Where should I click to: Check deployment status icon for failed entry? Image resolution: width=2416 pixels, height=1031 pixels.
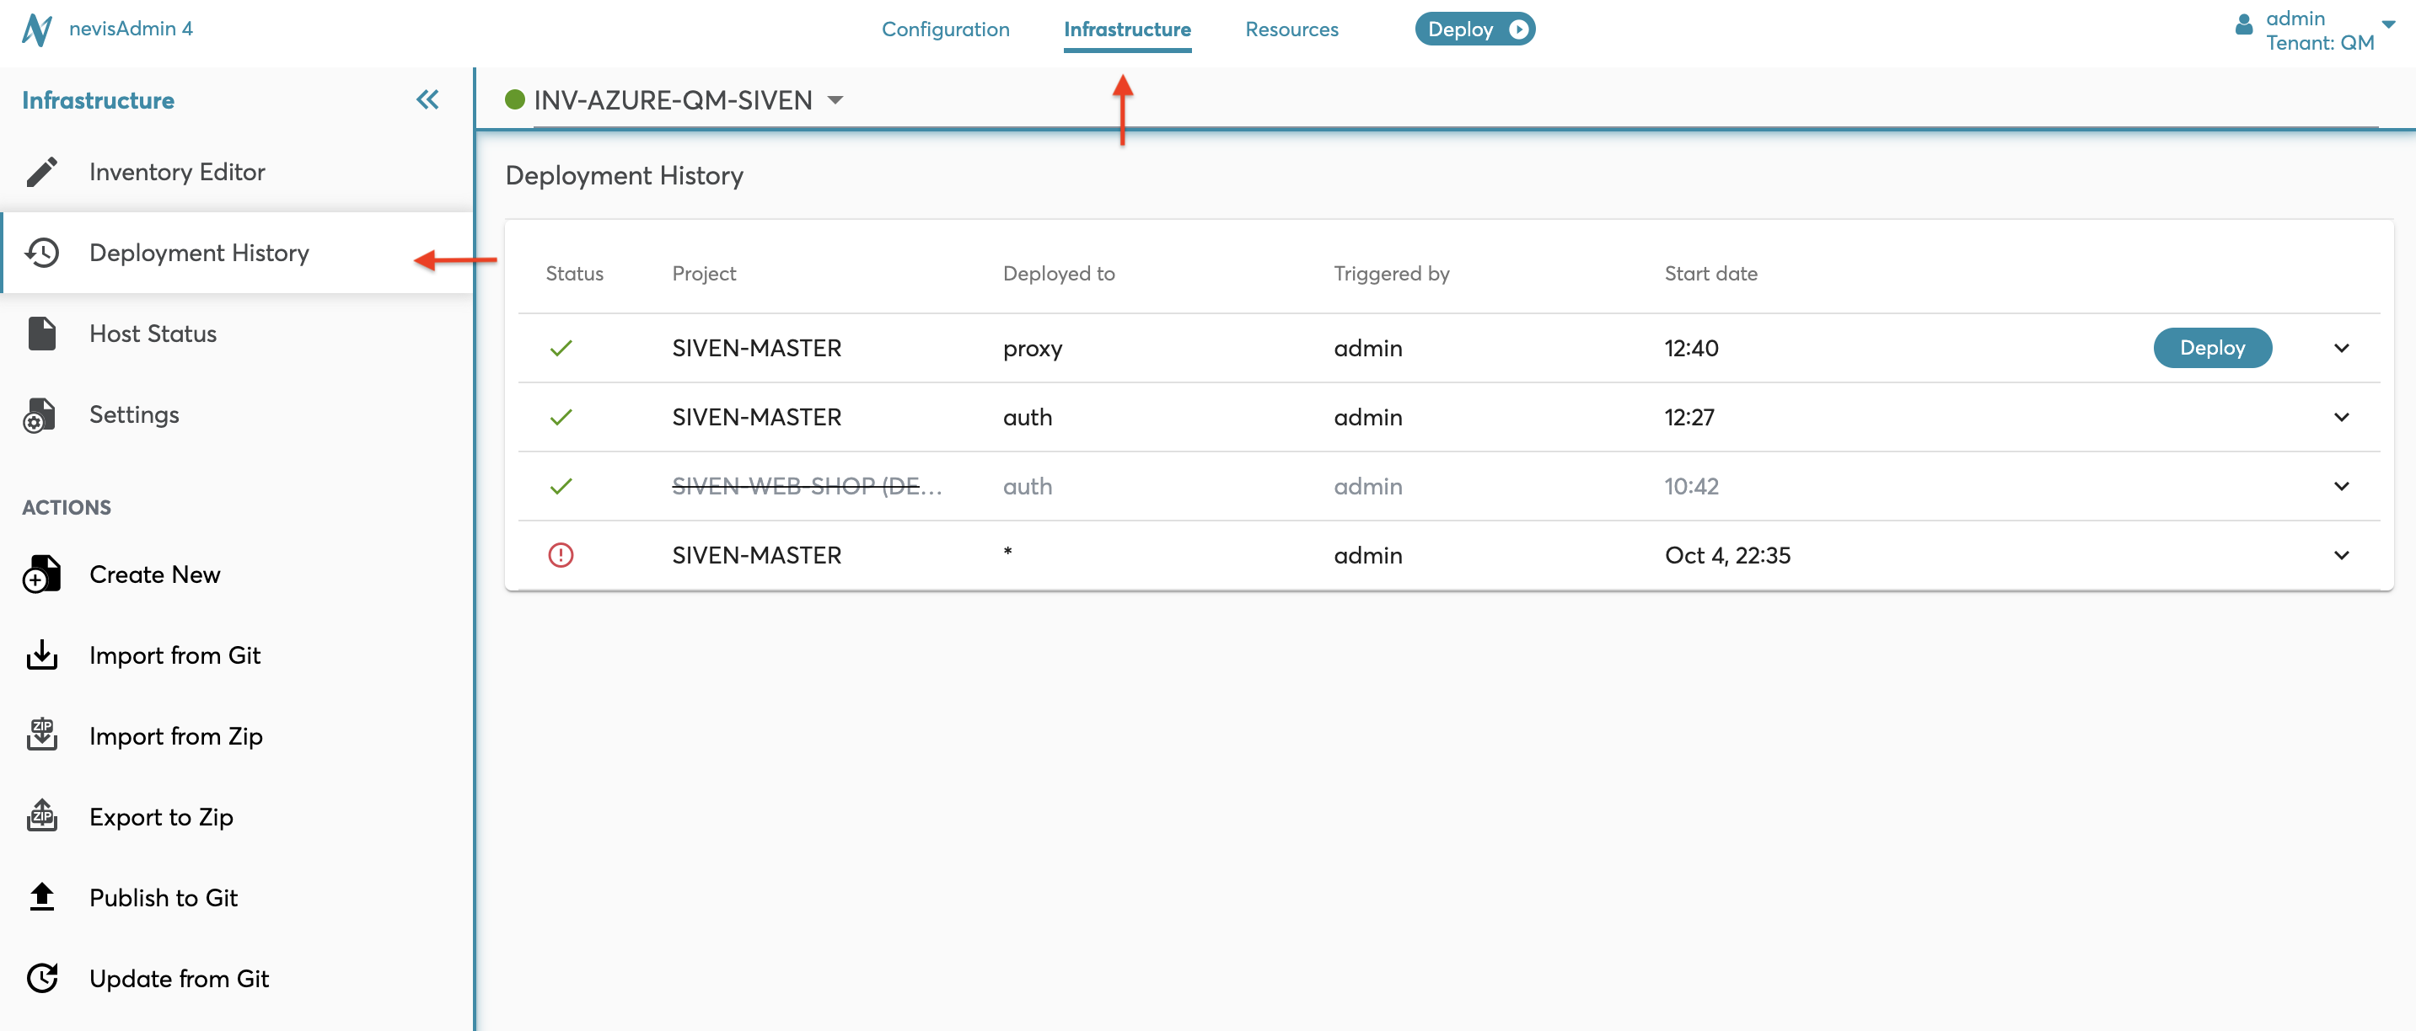point(562,555)
